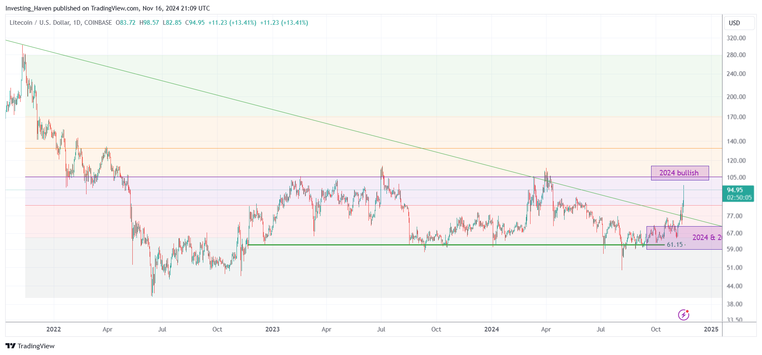
Task: Click the '2024 bullish' annotation label
Action: pyautogui.click(x=680, y=173)
